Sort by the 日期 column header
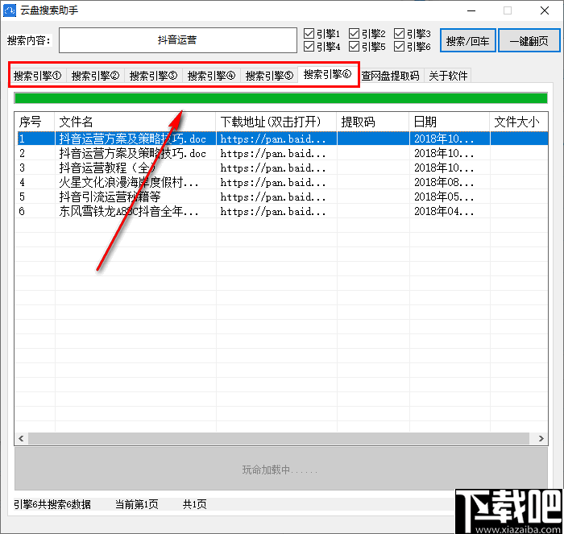 point(450,122)
